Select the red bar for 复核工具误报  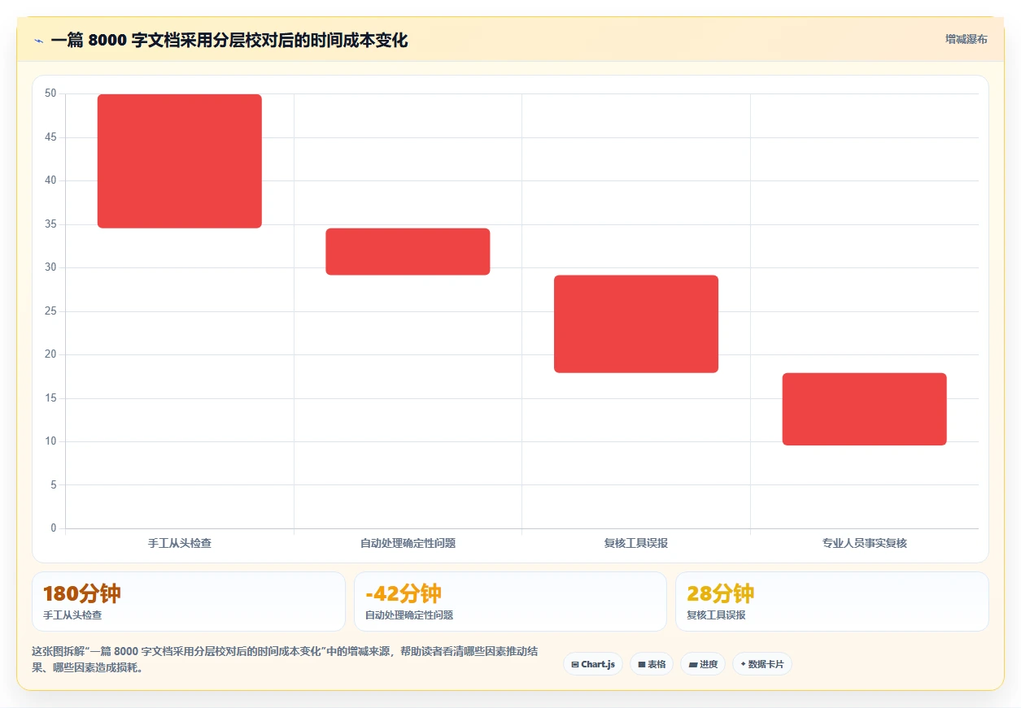click(636, 324)
